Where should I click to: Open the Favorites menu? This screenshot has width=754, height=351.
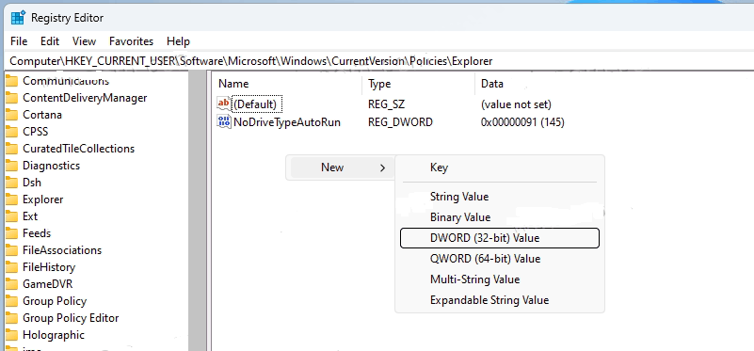point(131,41)
